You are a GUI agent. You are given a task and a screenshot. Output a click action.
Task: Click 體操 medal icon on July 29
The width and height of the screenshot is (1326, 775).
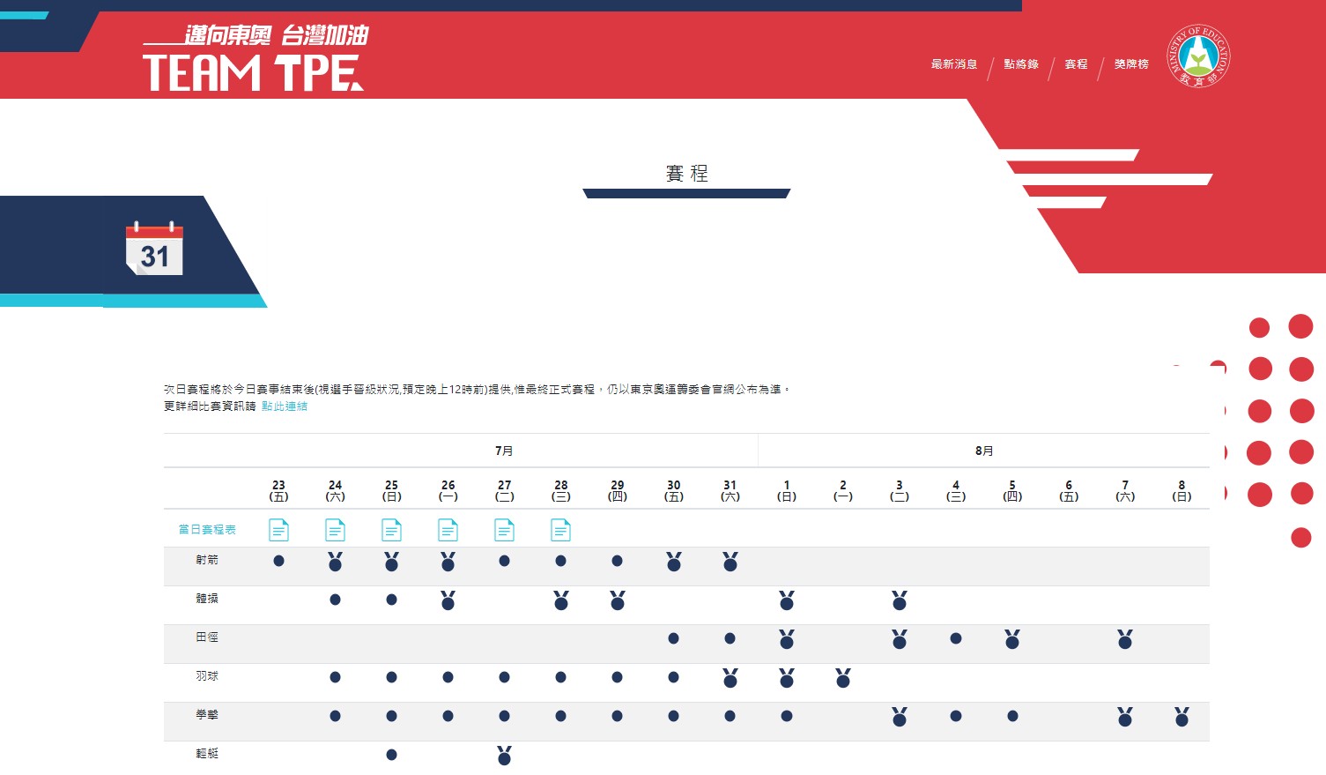pos(617,600)
